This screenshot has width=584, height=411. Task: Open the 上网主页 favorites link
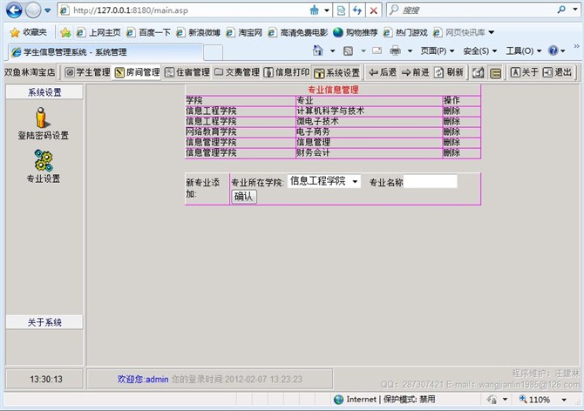click(98, 32)
